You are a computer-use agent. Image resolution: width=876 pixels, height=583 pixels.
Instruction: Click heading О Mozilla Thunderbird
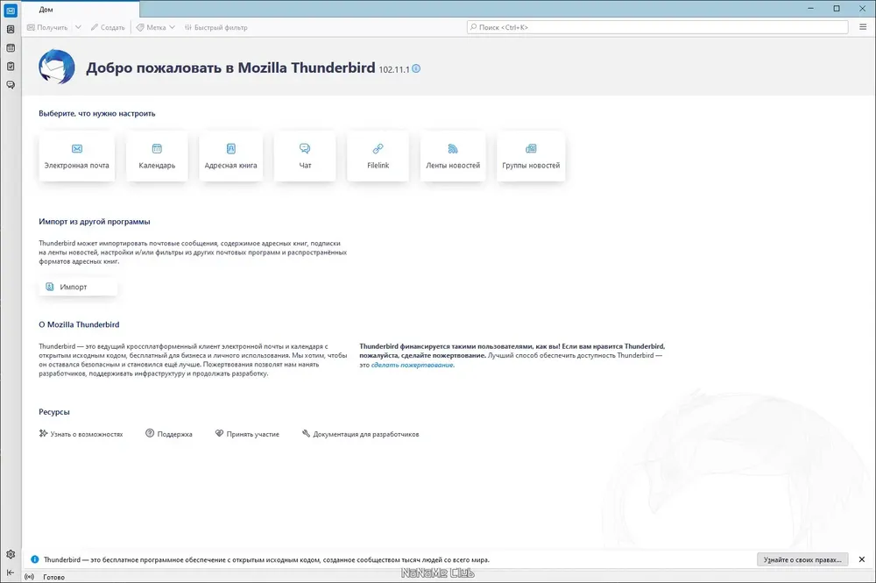[79, 324]
